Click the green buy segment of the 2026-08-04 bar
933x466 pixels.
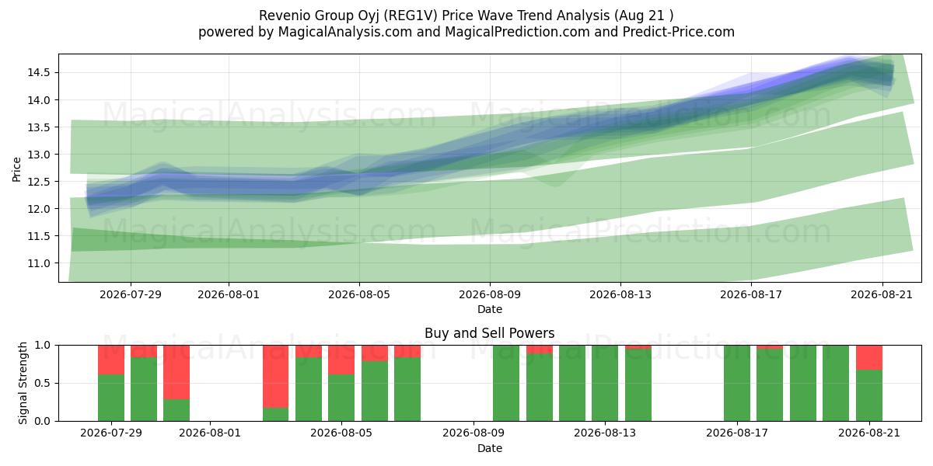coord(309,389)
